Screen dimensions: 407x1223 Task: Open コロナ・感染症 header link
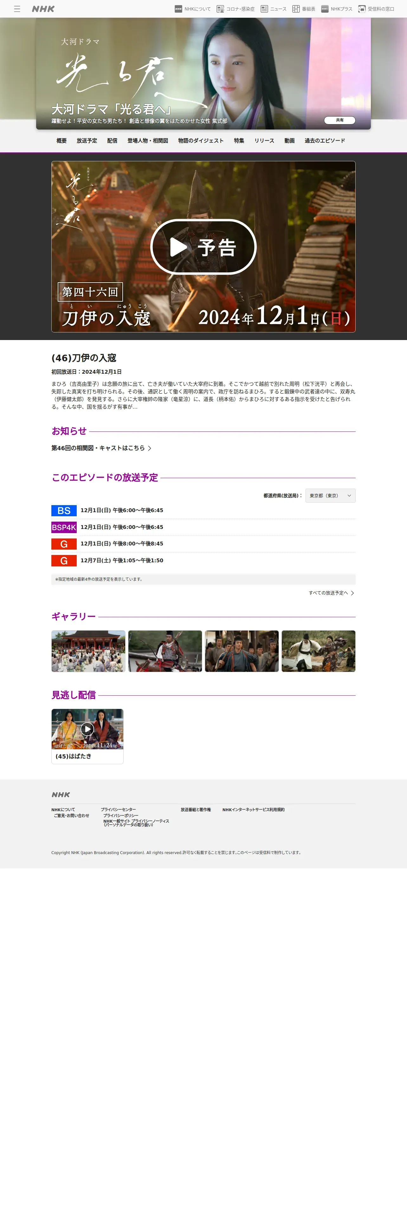pos(236,9)
